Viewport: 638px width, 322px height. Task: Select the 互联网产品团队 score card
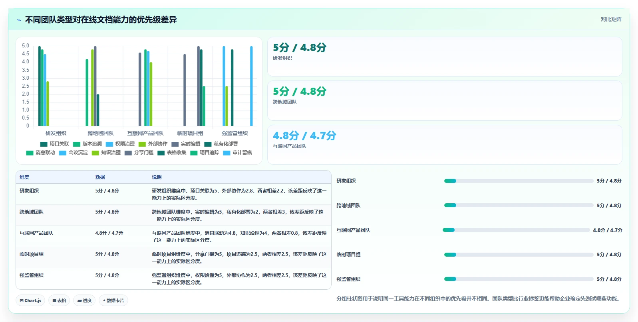point(445,145)
